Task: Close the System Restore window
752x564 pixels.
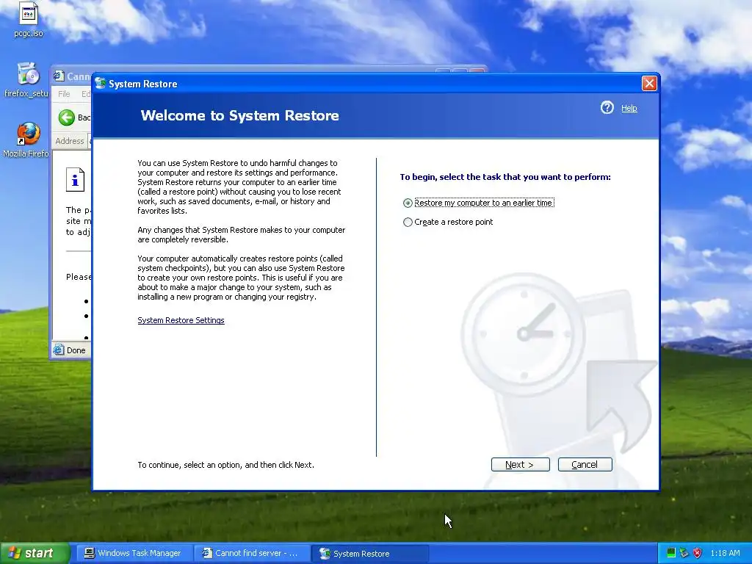Action: tap(649, 84)
